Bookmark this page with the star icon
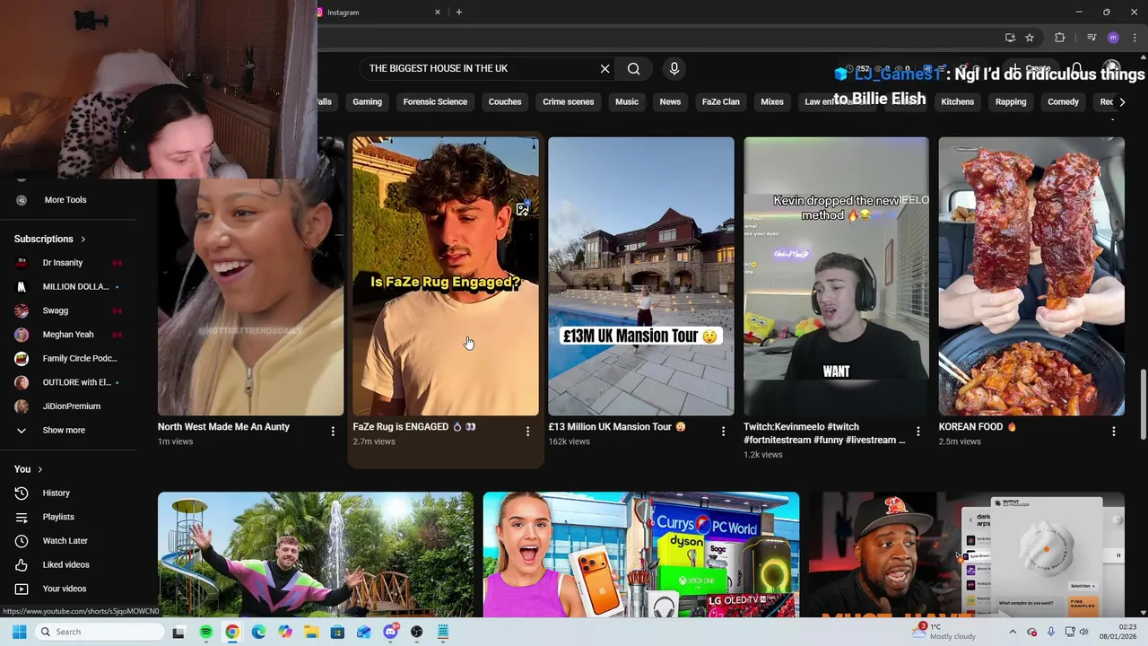Viewport: 1148px width, 646px height. click(x=1030, y=38)
